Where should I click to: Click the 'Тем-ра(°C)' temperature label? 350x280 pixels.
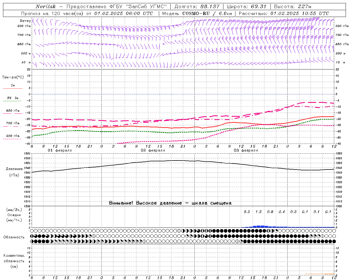click(13, 77)
